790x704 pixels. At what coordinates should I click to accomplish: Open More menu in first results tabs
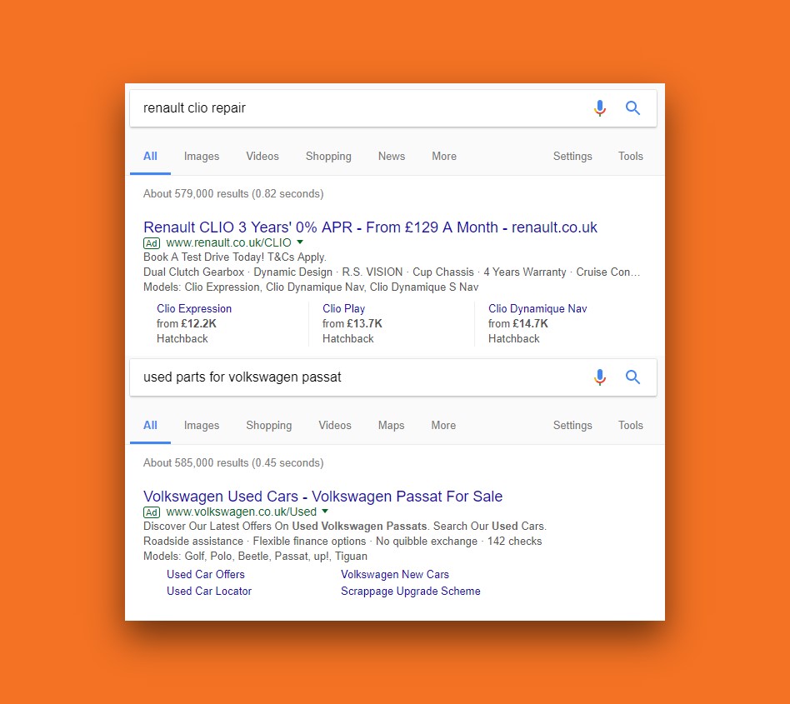pyautogui.click(x=444, y=157)
